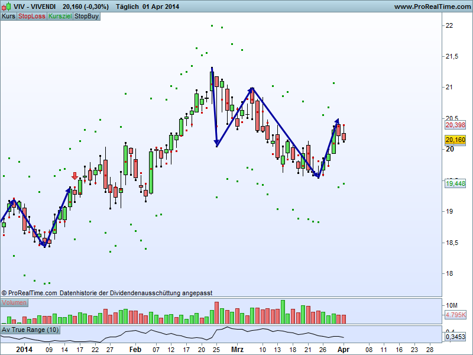Click the Apr label on time axis

(x=344, y=350)
